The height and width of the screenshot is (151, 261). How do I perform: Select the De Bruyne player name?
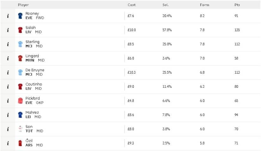click(35, 70)
